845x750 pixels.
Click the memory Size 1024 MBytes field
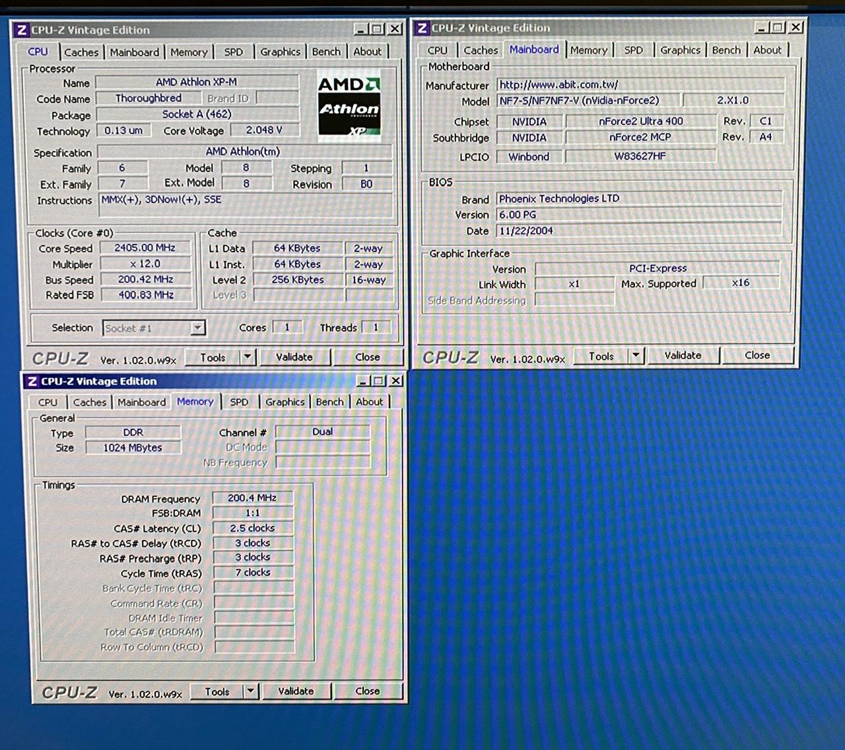tap(133, 448)
